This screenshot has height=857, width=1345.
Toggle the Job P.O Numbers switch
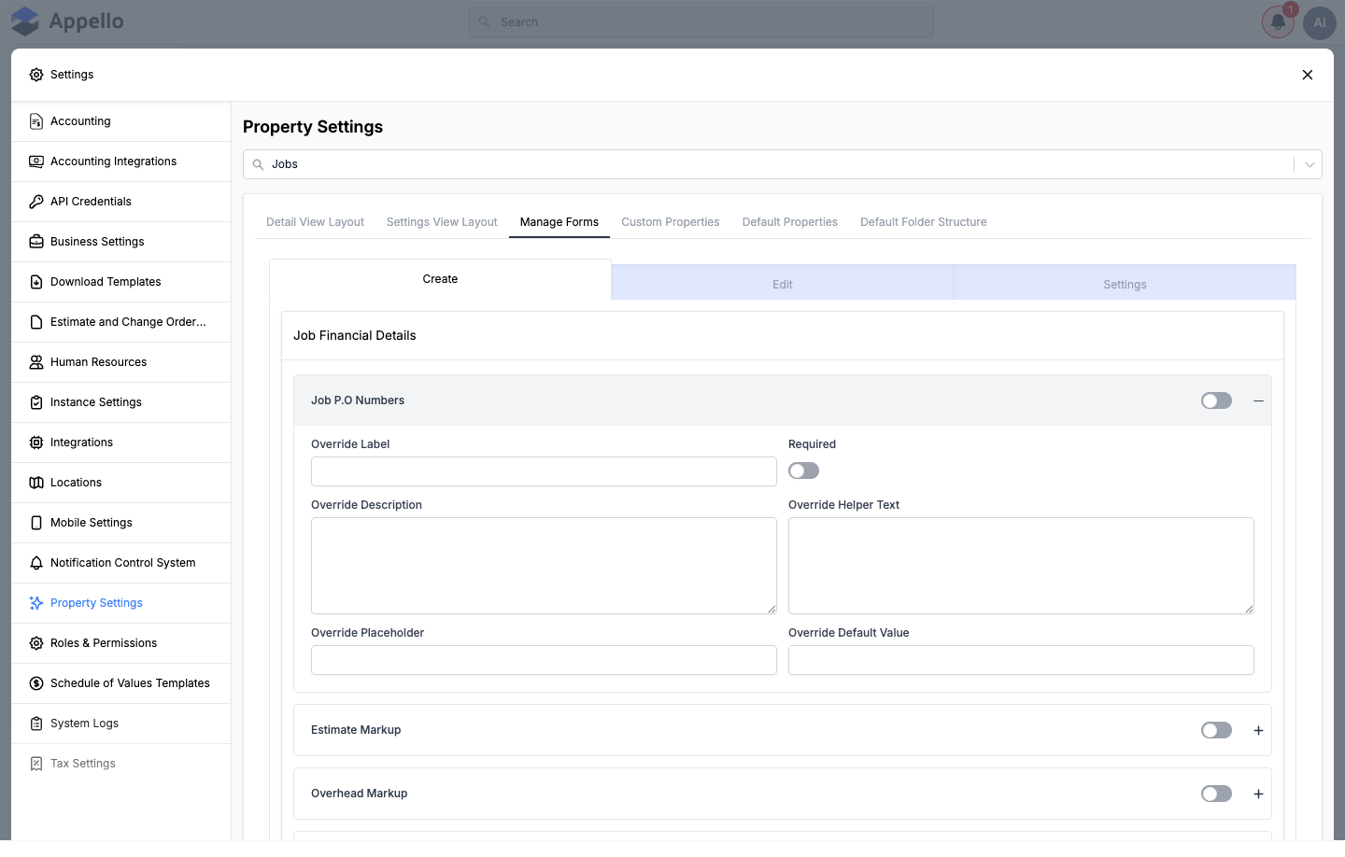click(x=1216, y=400)
